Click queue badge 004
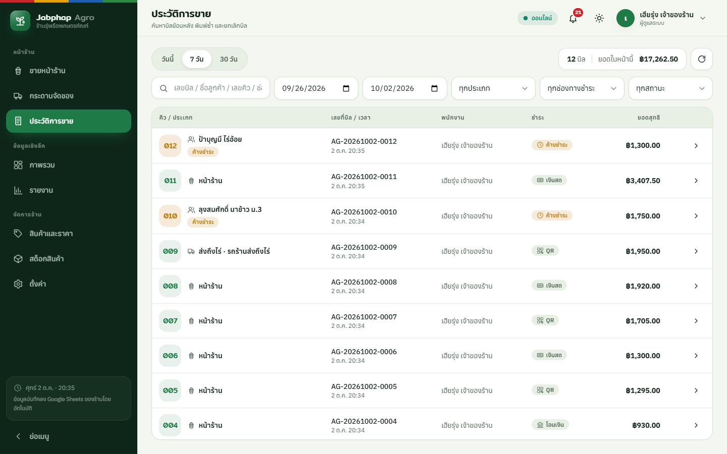 (170, 425)
